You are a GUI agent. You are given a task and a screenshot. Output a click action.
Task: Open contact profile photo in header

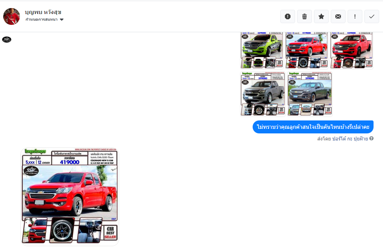[x=12, y=16]
